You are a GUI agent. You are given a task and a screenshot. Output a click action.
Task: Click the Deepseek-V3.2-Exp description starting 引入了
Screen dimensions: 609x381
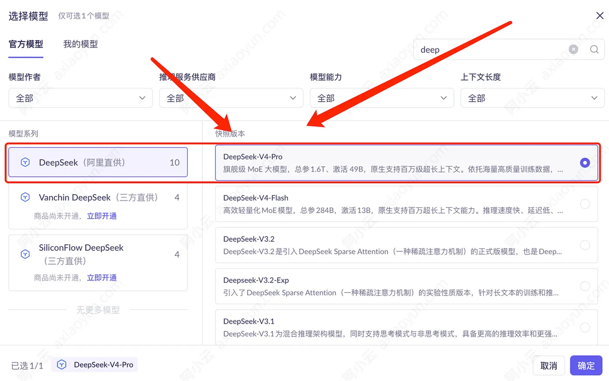click(x=391, y=293)
